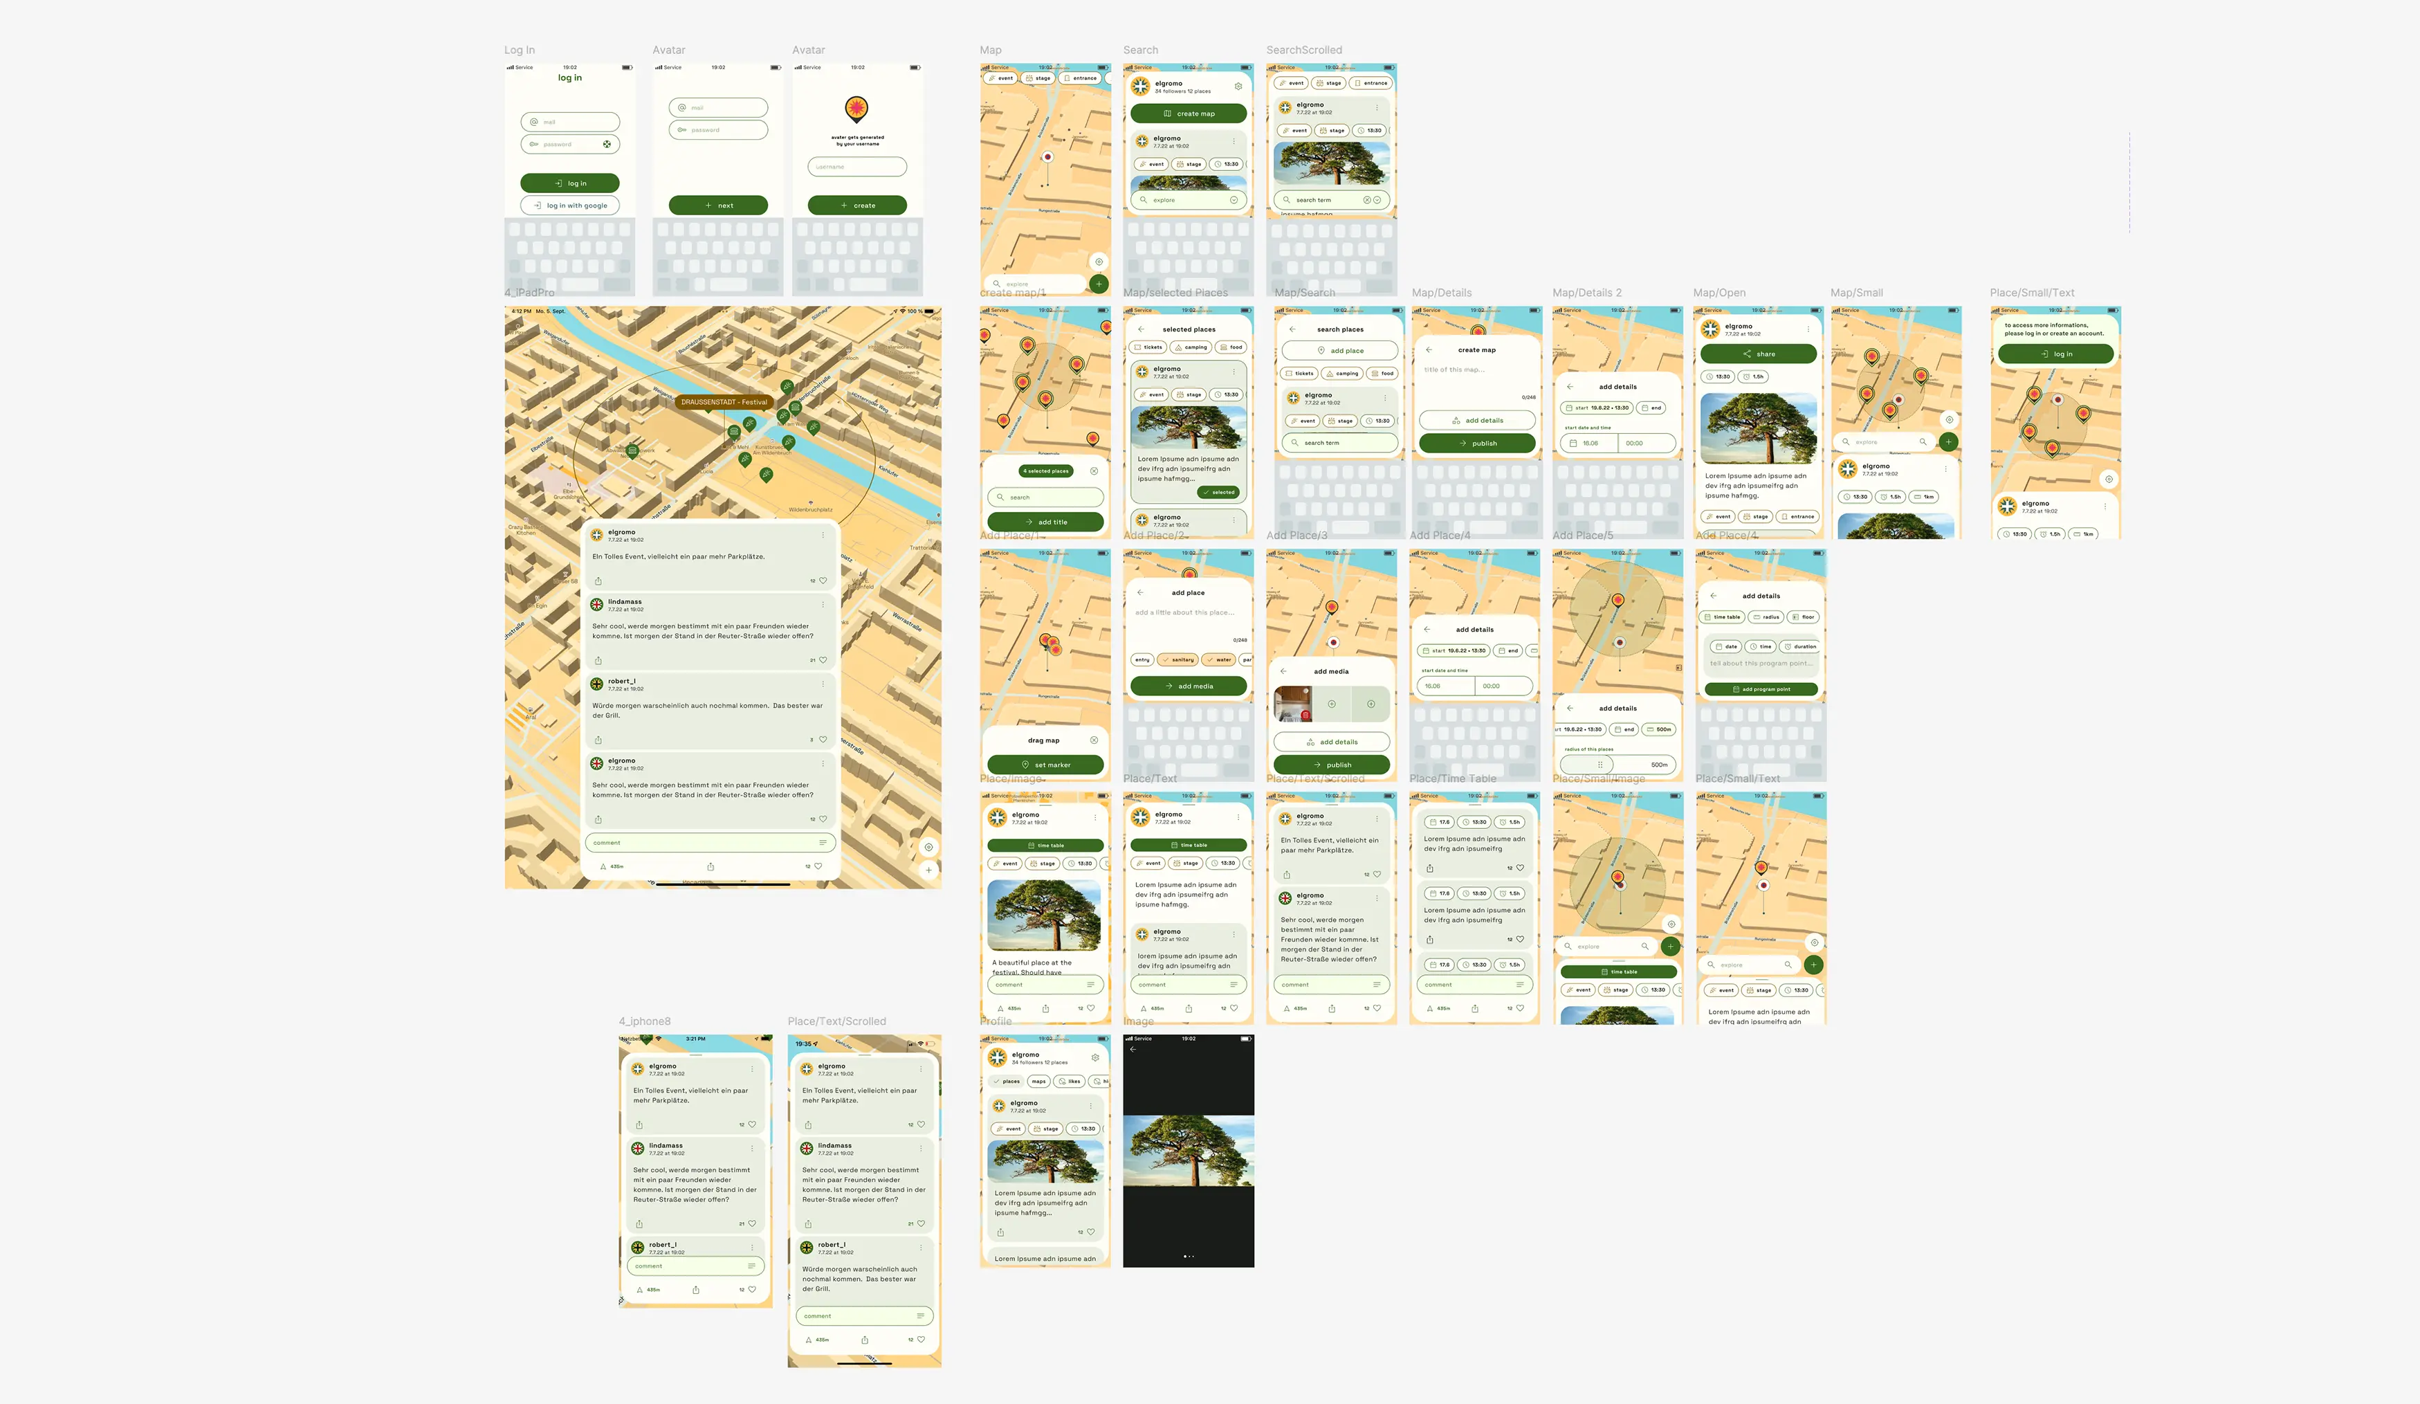
Task: Select 'likes' tab in Profile frame
Action: 1069,1082
